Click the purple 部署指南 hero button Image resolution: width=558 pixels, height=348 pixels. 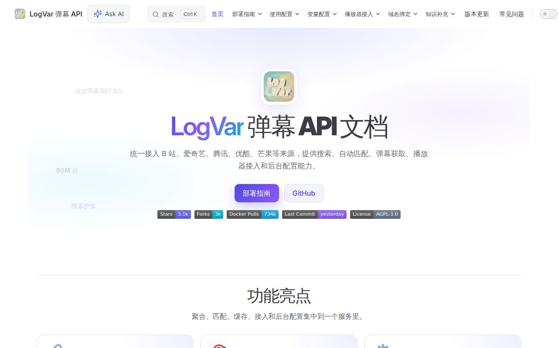point(257,193)
